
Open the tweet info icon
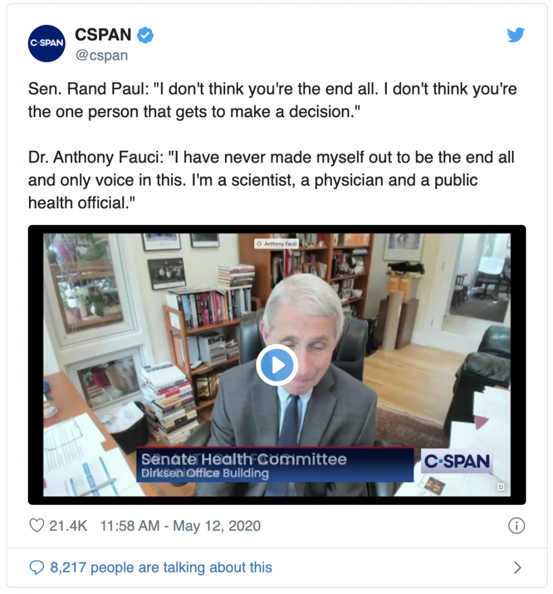coord(516,526)
